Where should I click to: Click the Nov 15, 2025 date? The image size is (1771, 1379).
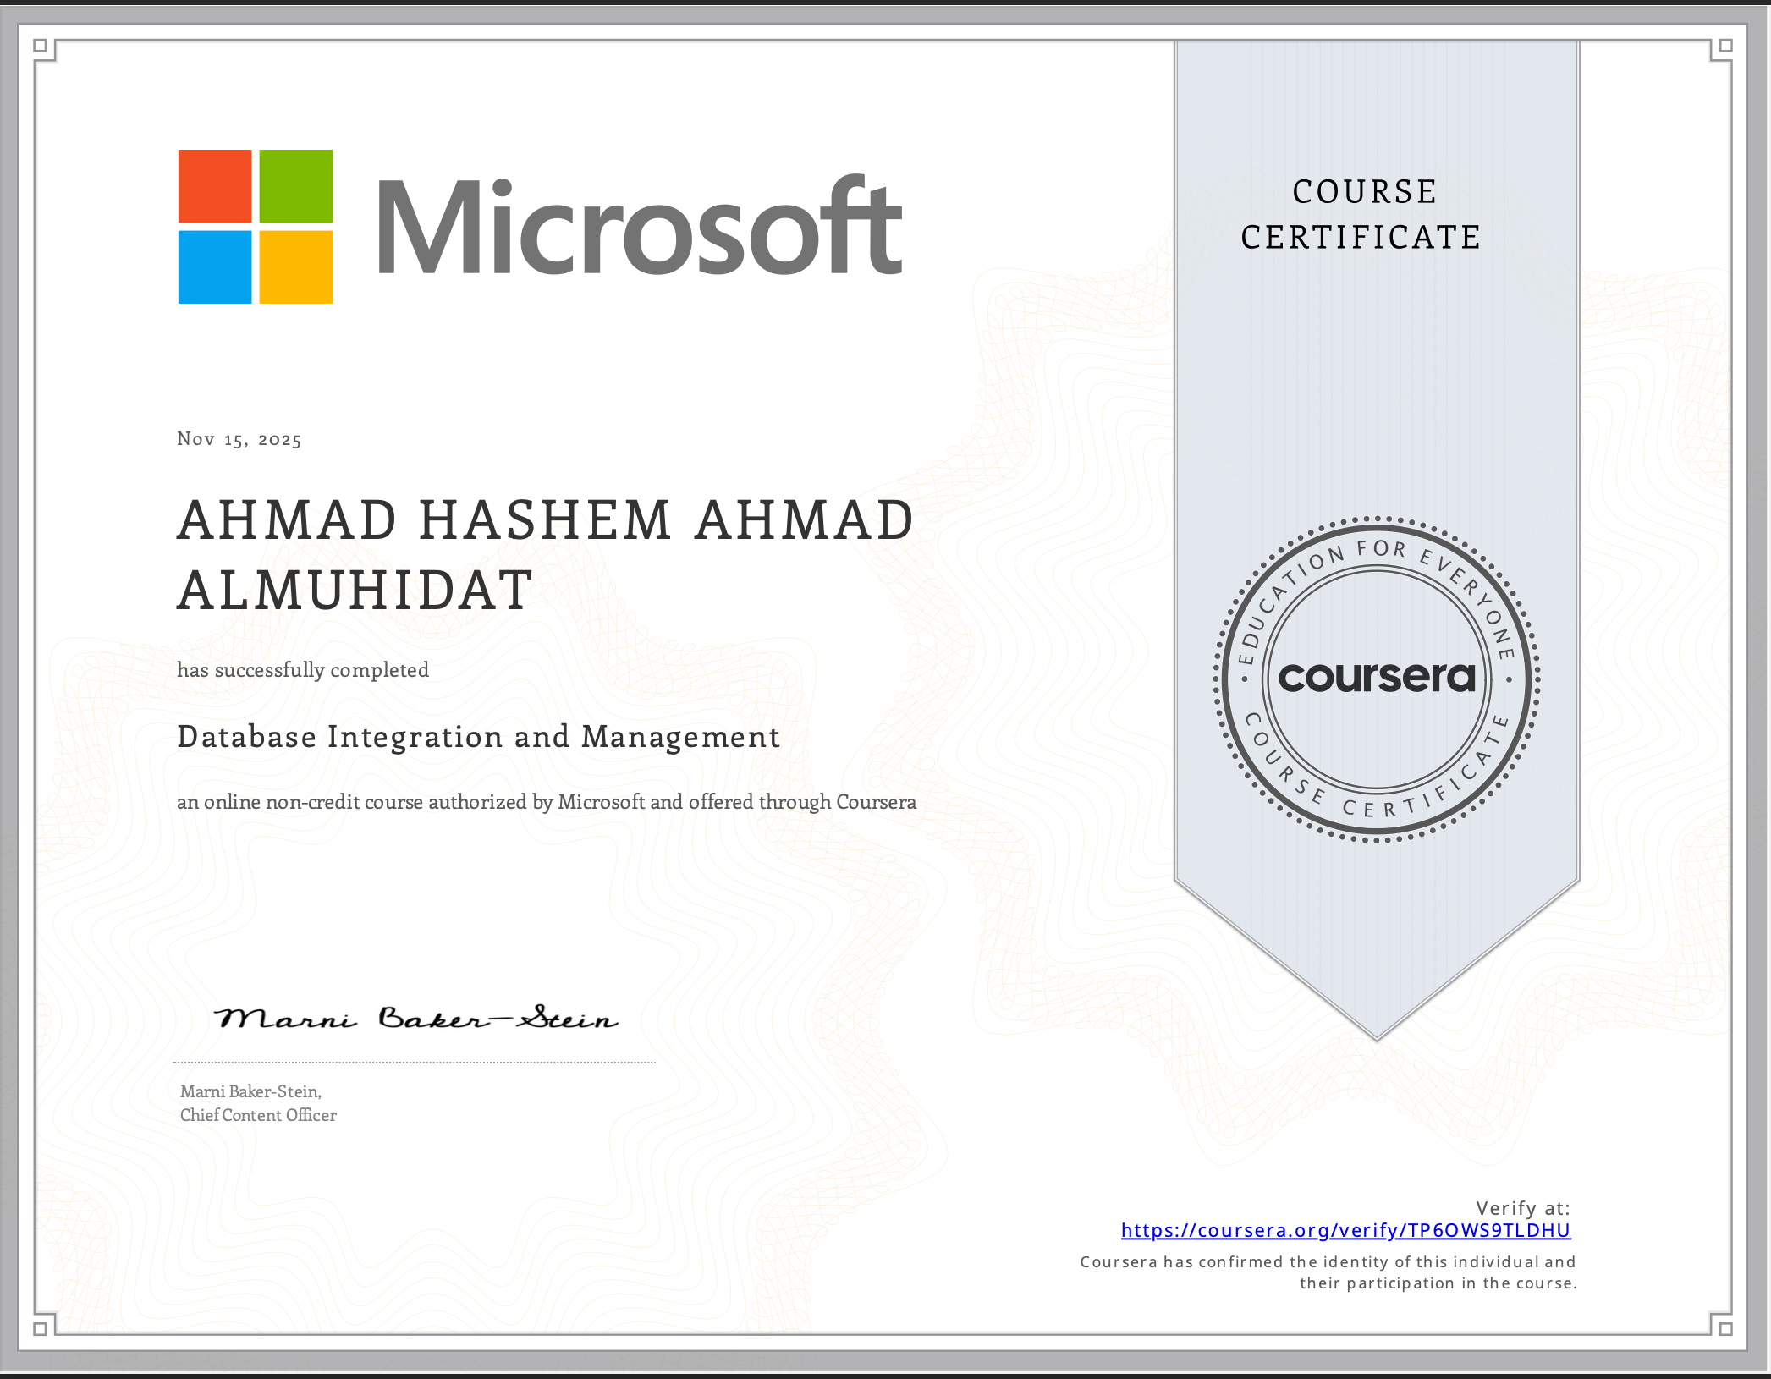(x=239, y=439)
